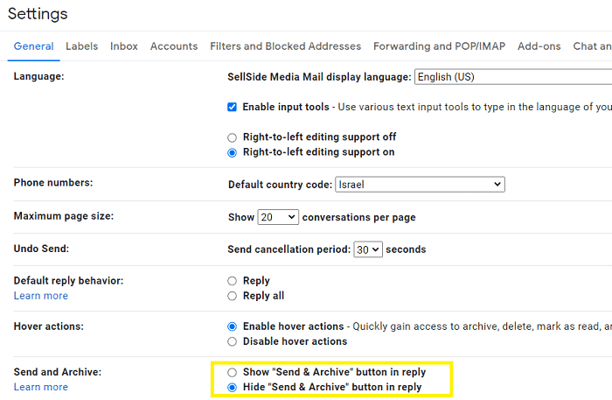Open the Default country code dropdown
Image resolution: width=612 pixels, height=400 pixels.
[x=420, y=185]
